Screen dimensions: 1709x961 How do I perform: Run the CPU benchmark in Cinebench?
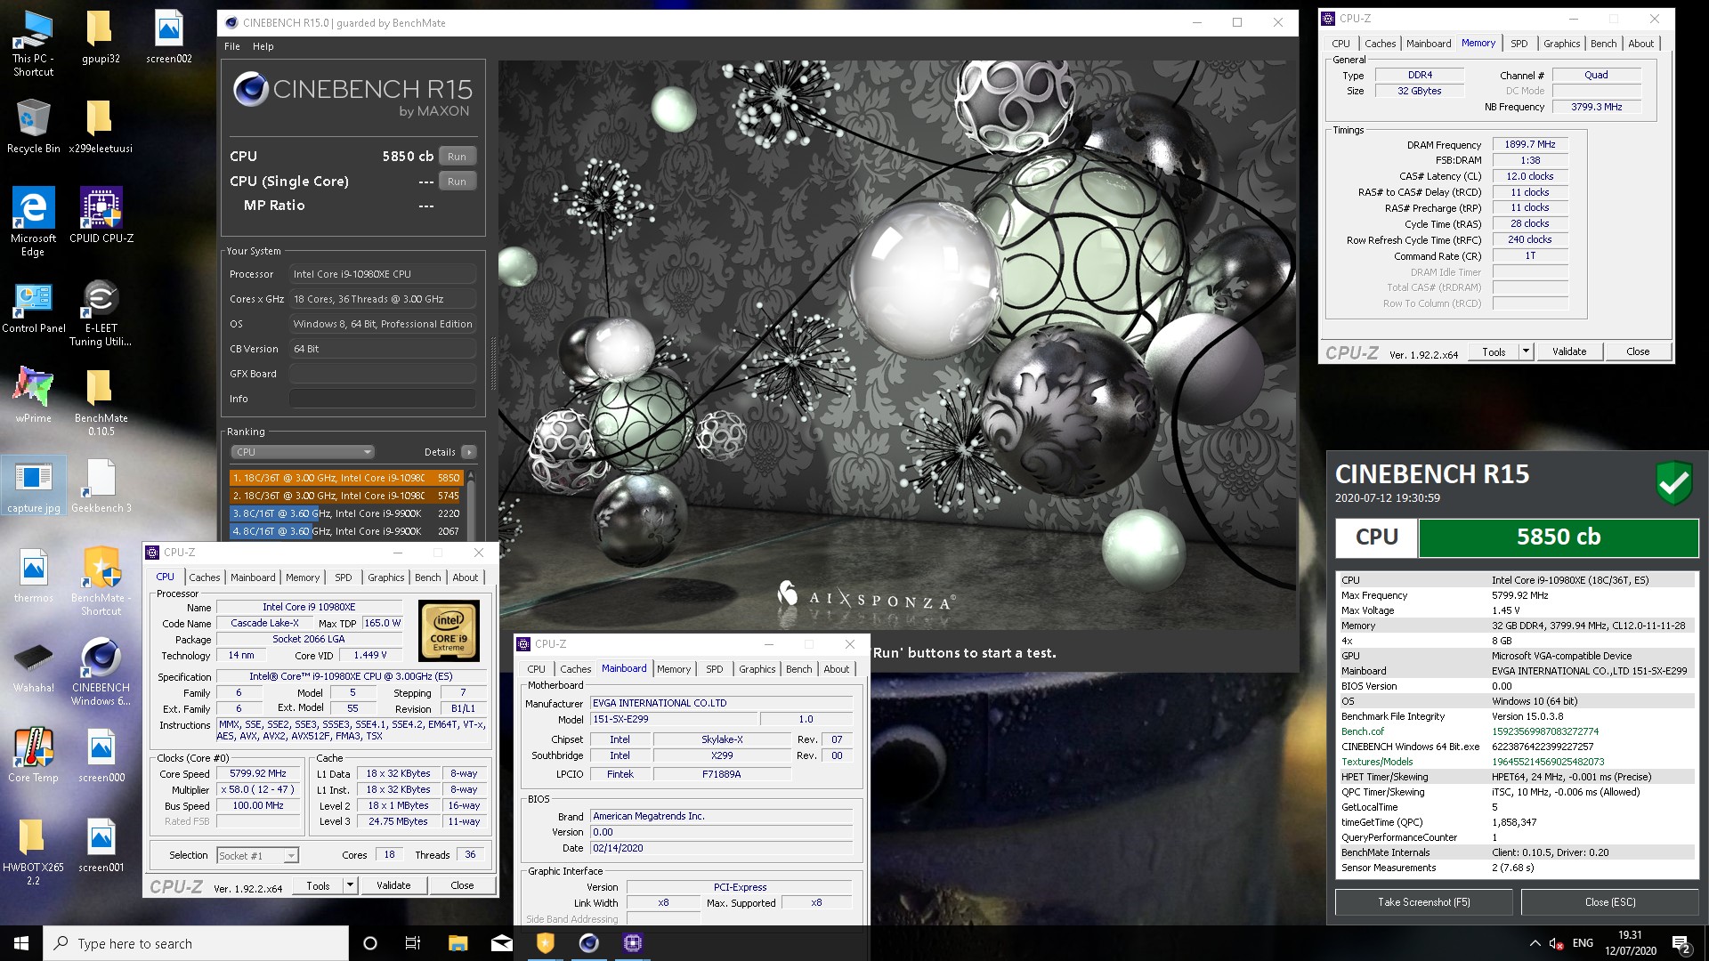[x=457, y=157]
